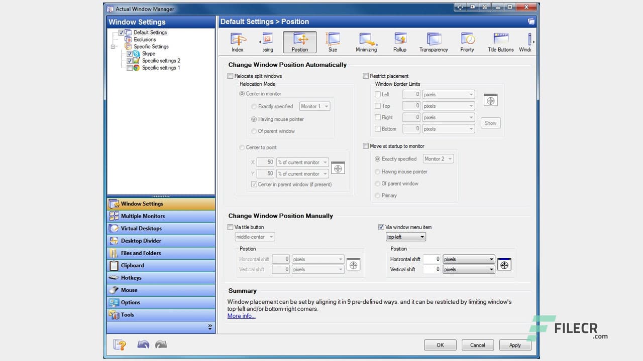Open the top-left alignment dropdown
This screenshot has width=643, height=361.
coord(405,237)
